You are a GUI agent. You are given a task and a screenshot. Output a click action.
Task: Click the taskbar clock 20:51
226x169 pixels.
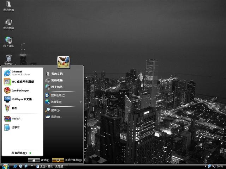tap(220, 167)
